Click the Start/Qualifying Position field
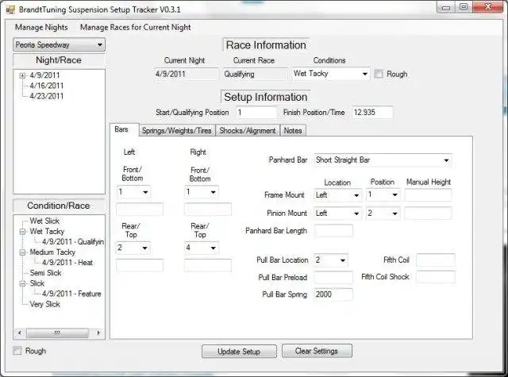The width and height of the screenshot is (508, 377). pyautogui.click(x=256, y=113)
